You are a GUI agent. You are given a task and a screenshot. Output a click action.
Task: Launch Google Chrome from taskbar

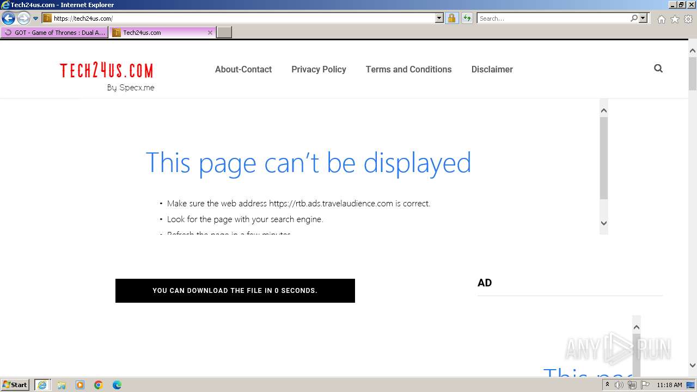click(98, 385)
